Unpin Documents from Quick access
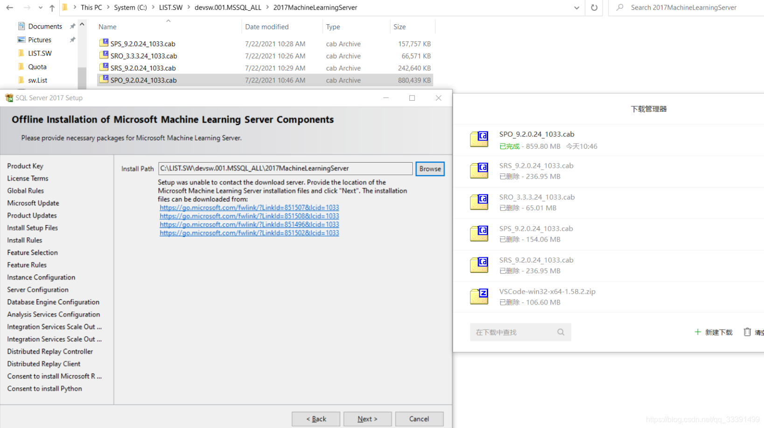Screen dimensions: 764x428 (x=72, y=26)
